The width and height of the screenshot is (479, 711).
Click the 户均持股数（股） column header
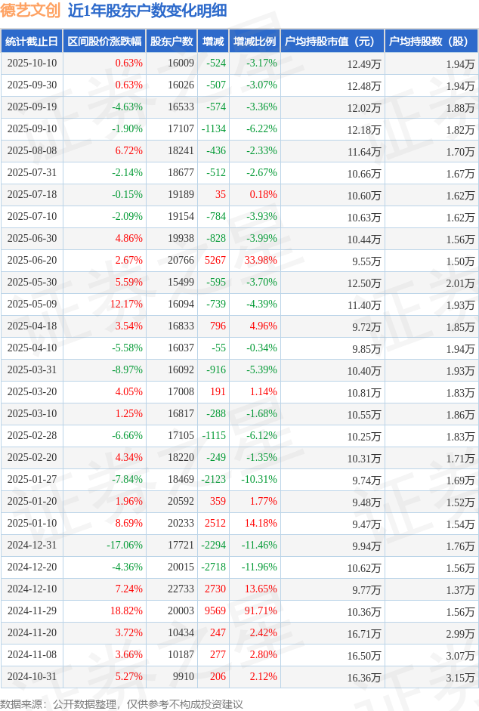(431, 42)
